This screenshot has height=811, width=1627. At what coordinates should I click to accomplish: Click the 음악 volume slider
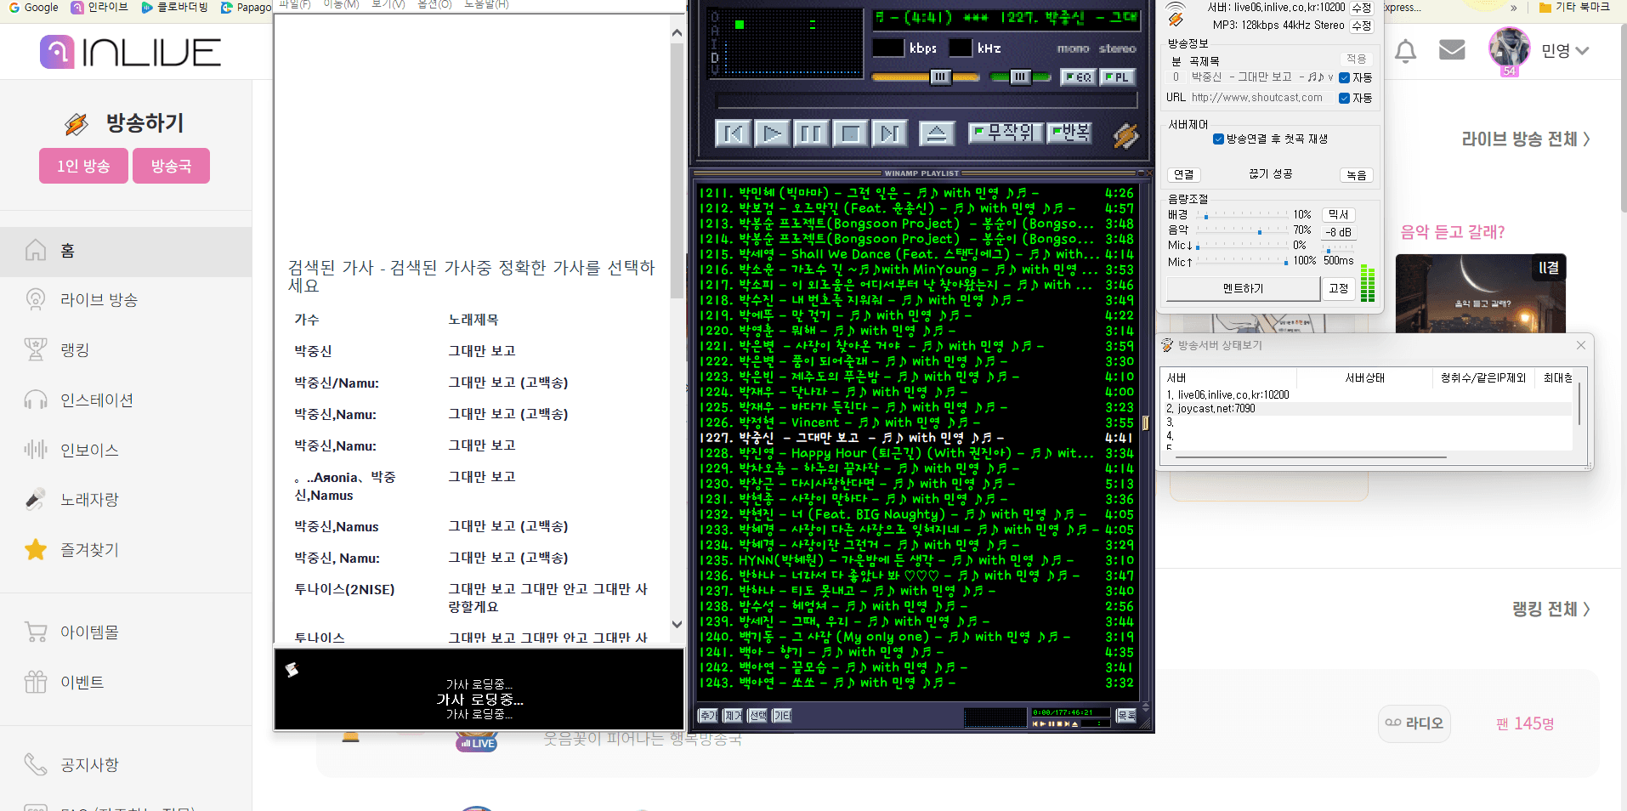coord(1242,230)
